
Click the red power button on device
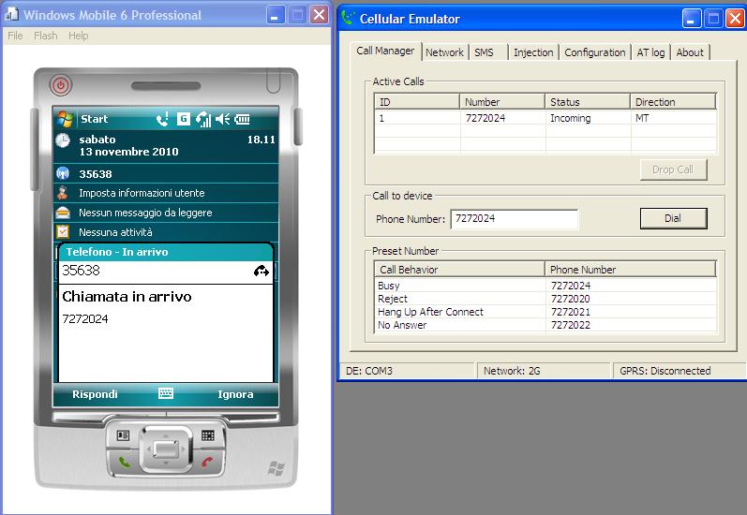point(61,85)
